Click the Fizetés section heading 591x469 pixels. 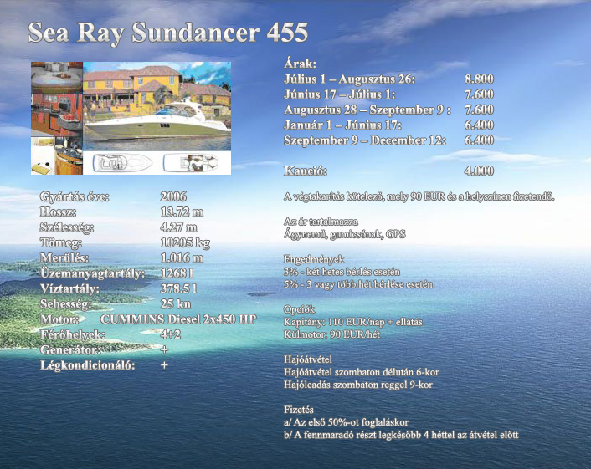click(x=299, y=410)
